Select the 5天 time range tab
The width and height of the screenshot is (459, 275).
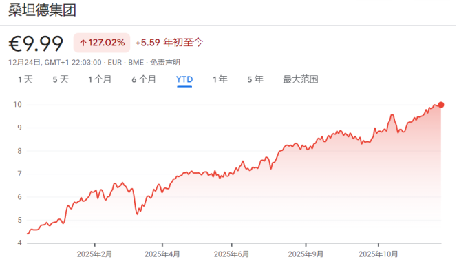tap(61, 79)
